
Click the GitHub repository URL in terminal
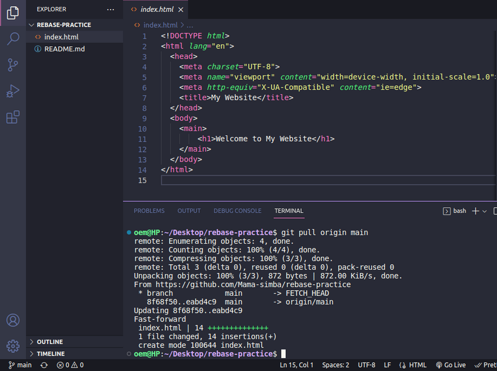[x=253, y=285]
